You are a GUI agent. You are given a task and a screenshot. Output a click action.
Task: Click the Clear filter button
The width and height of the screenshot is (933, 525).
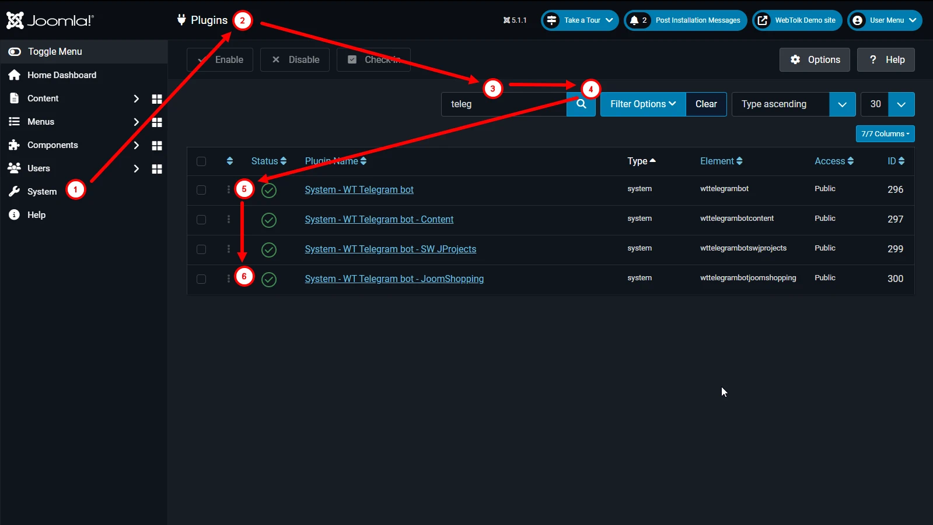click(x=706, y=104)
